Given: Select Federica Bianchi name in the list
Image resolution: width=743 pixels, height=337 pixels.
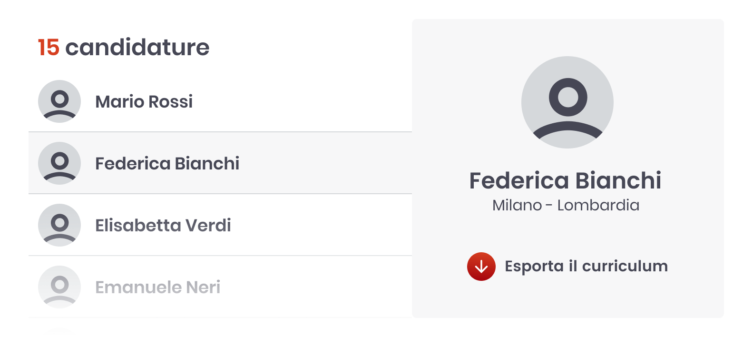Looking at the screenshot, I should point(167,164).
